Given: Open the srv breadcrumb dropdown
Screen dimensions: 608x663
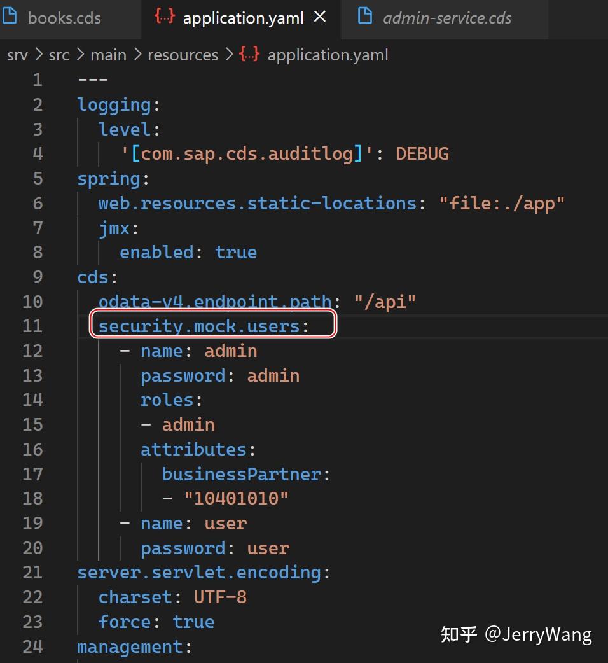Looking at the screenshot, I should click(x=17, y=55).
